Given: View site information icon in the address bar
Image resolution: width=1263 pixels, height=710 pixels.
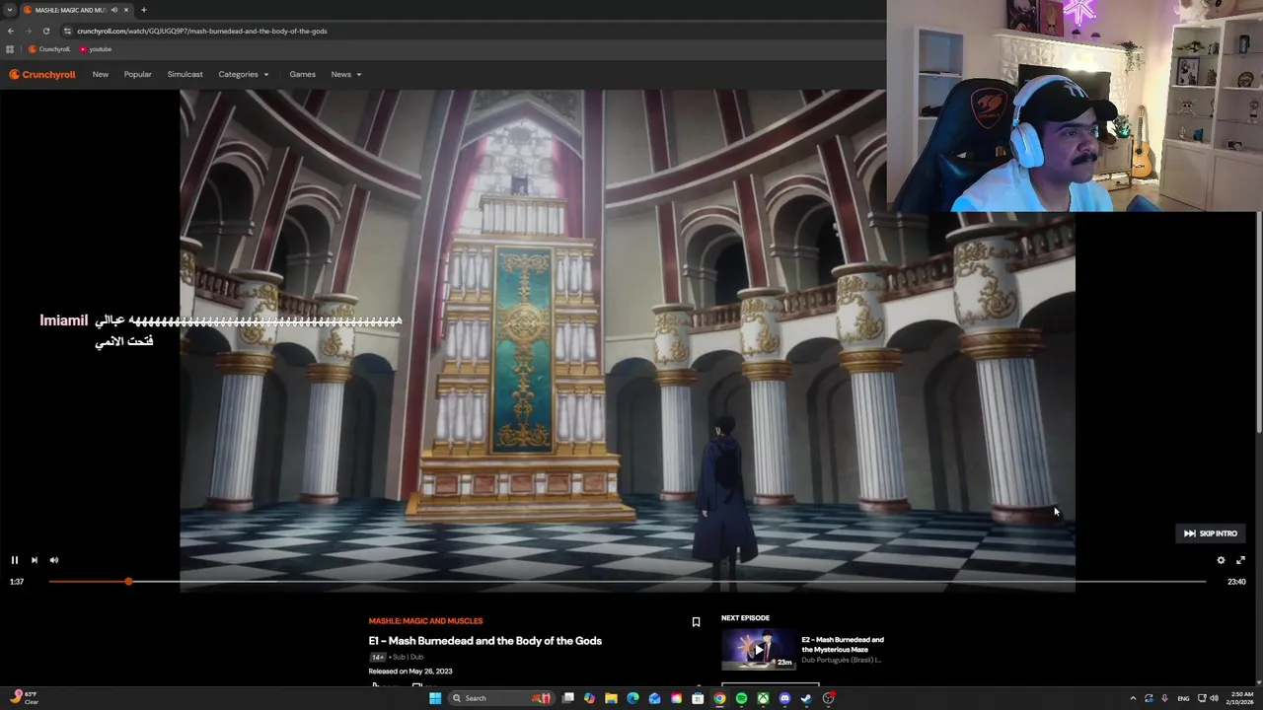Looking at the screenshot, I should tap(68, 31).
